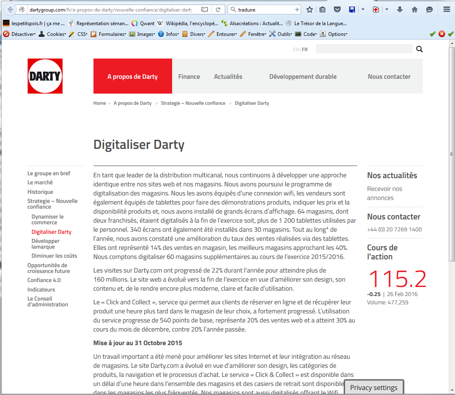This screenshot has width=455, height=395.
Task: Toggle reader view in address bar
Action: [x=205, y=9]
